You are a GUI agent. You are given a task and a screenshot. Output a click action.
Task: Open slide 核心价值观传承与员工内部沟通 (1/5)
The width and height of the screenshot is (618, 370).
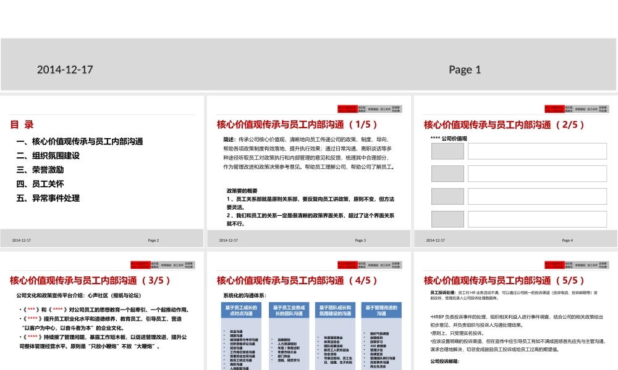point(309,171)
